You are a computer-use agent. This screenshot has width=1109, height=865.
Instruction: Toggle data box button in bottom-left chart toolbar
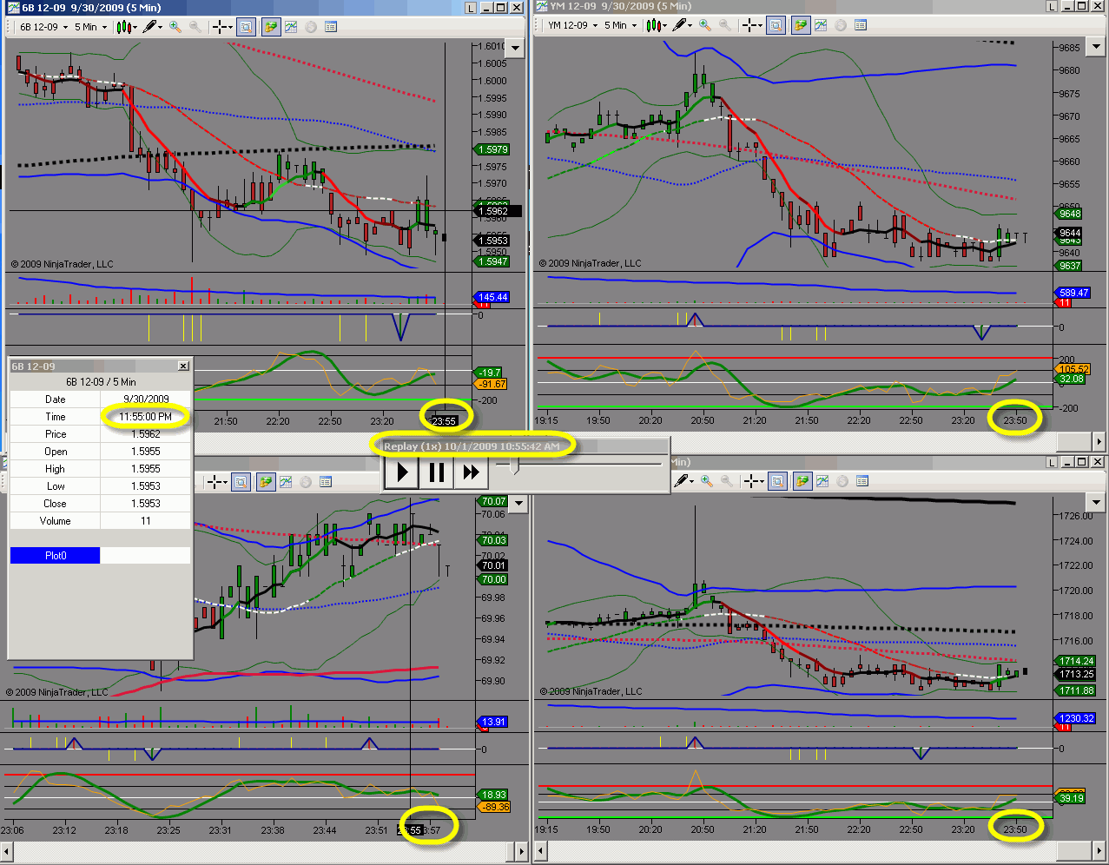[x=241, y=481]
